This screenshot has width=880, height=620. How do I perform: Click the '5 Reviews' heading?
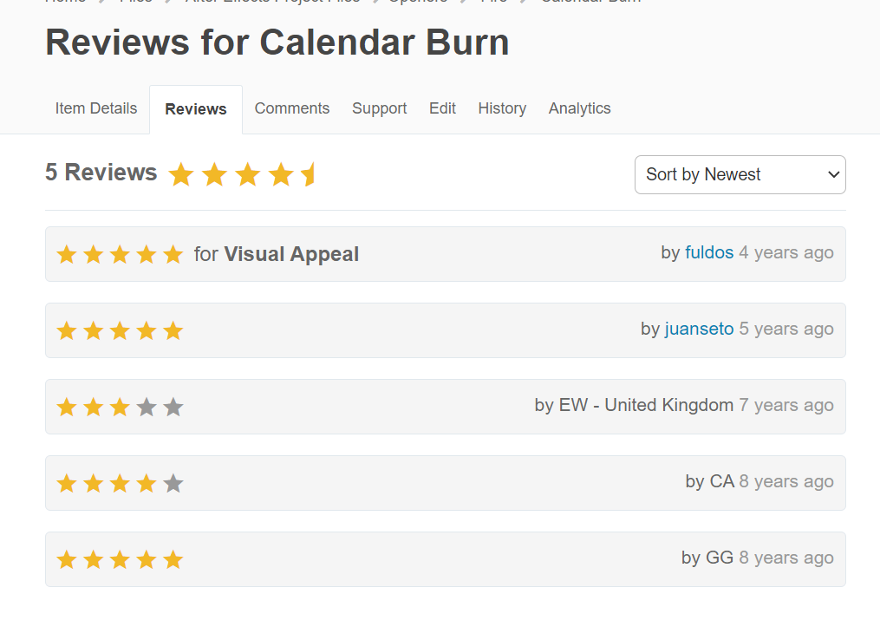pyautogui.click(x=101, y=173)
